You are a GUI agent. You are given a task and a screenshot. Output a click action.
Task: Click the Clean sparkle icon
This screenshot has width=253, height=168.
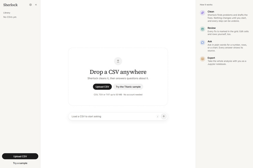[x=202, y=13]
